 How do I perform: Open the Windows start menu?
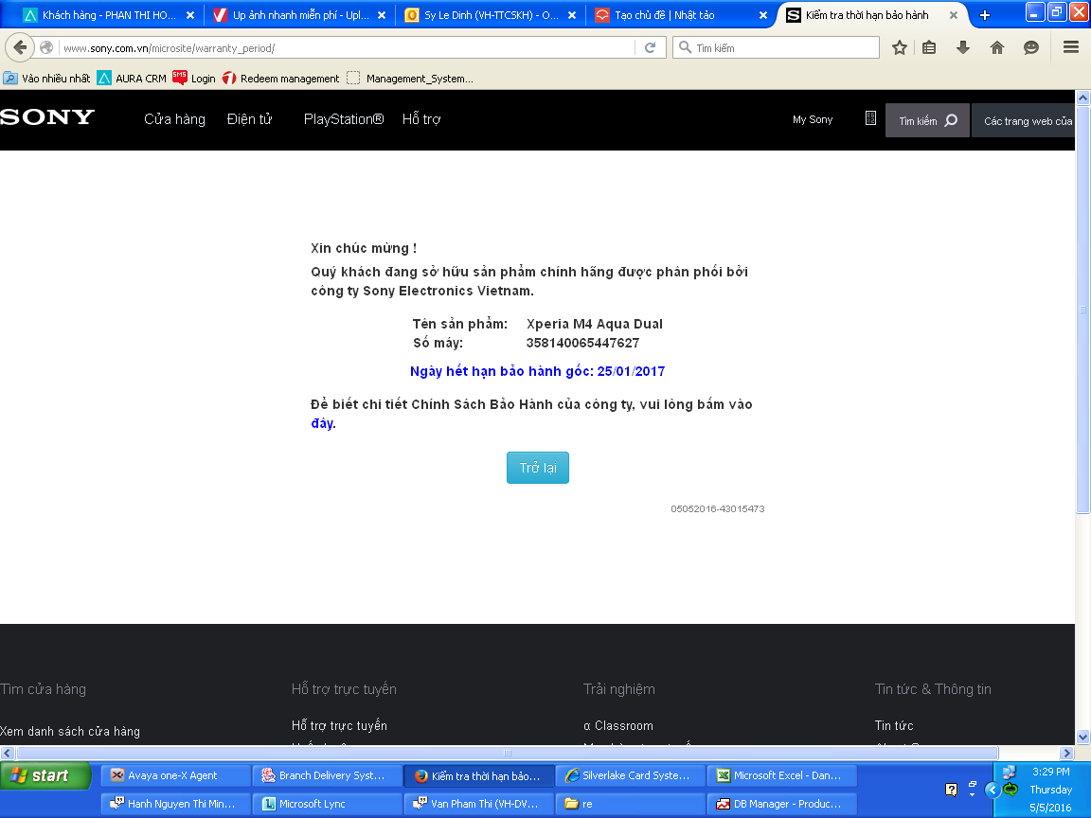(x=45, y=775)
